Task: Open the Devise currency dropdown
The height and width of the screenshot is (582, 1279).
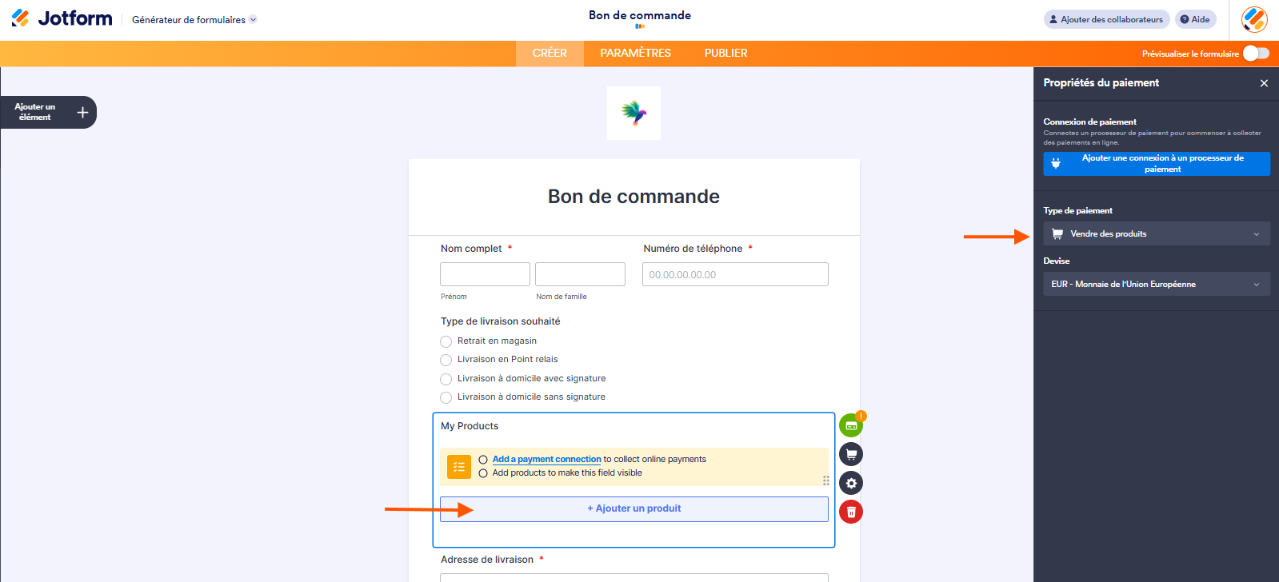Action: click(x=1155, y=284)
